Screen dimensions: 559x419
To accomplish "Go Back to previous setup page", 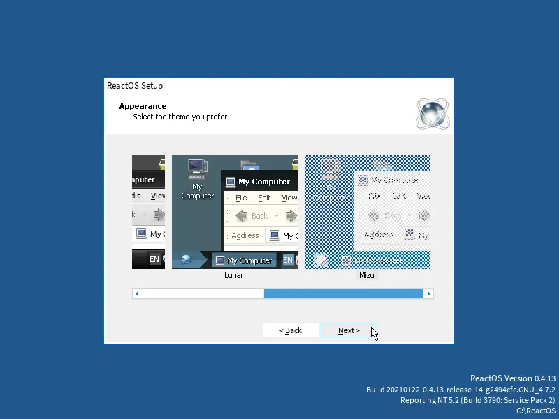I will [291, 330].
